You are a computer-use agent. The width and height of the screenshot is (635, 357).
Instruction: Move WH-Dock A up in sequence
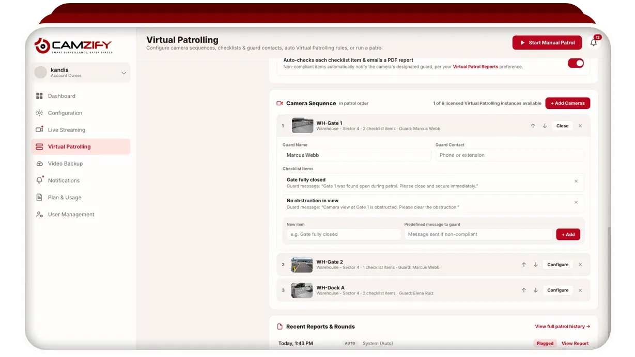coord(524,290)
